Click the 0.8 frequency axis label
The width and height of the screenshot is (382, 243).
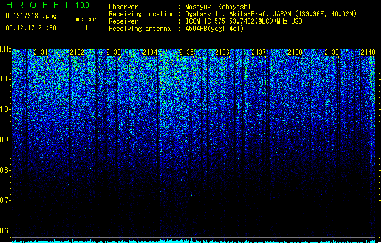coord(5,170)
